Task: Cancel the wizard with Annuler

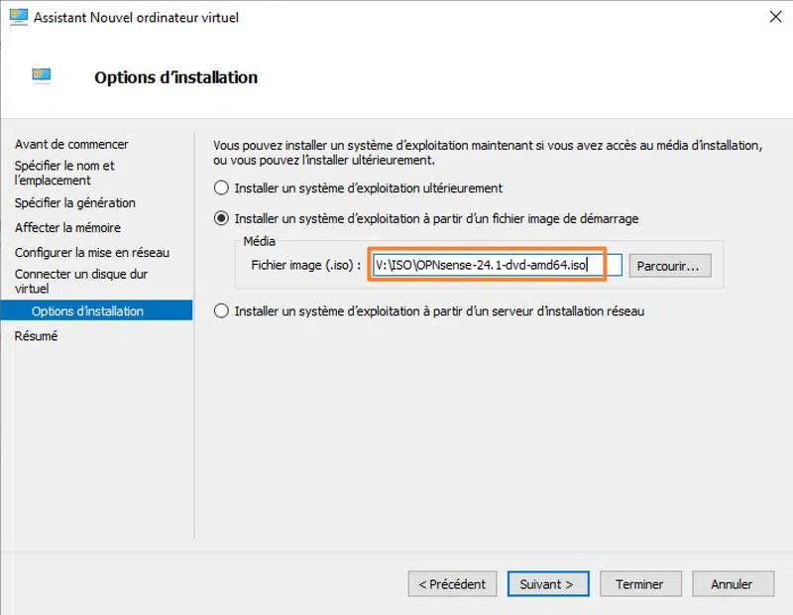Action: pyautogui.click(x=732, y=584)
